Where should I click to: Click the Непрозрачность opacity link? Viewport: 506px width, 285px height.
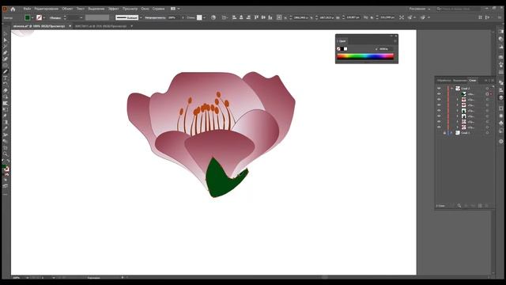155,17
